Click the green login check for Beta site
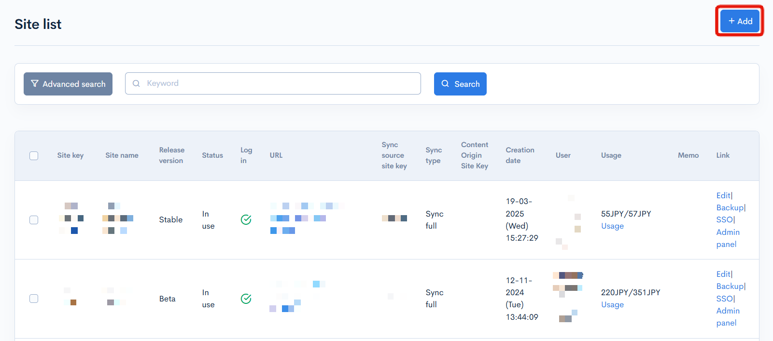The image size is (773, 341). click(246, 299)
